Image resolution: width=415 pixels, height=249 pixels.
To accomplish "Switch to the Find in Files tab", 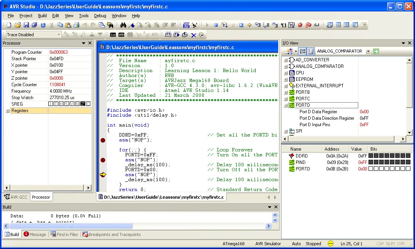I will [64, 235].
